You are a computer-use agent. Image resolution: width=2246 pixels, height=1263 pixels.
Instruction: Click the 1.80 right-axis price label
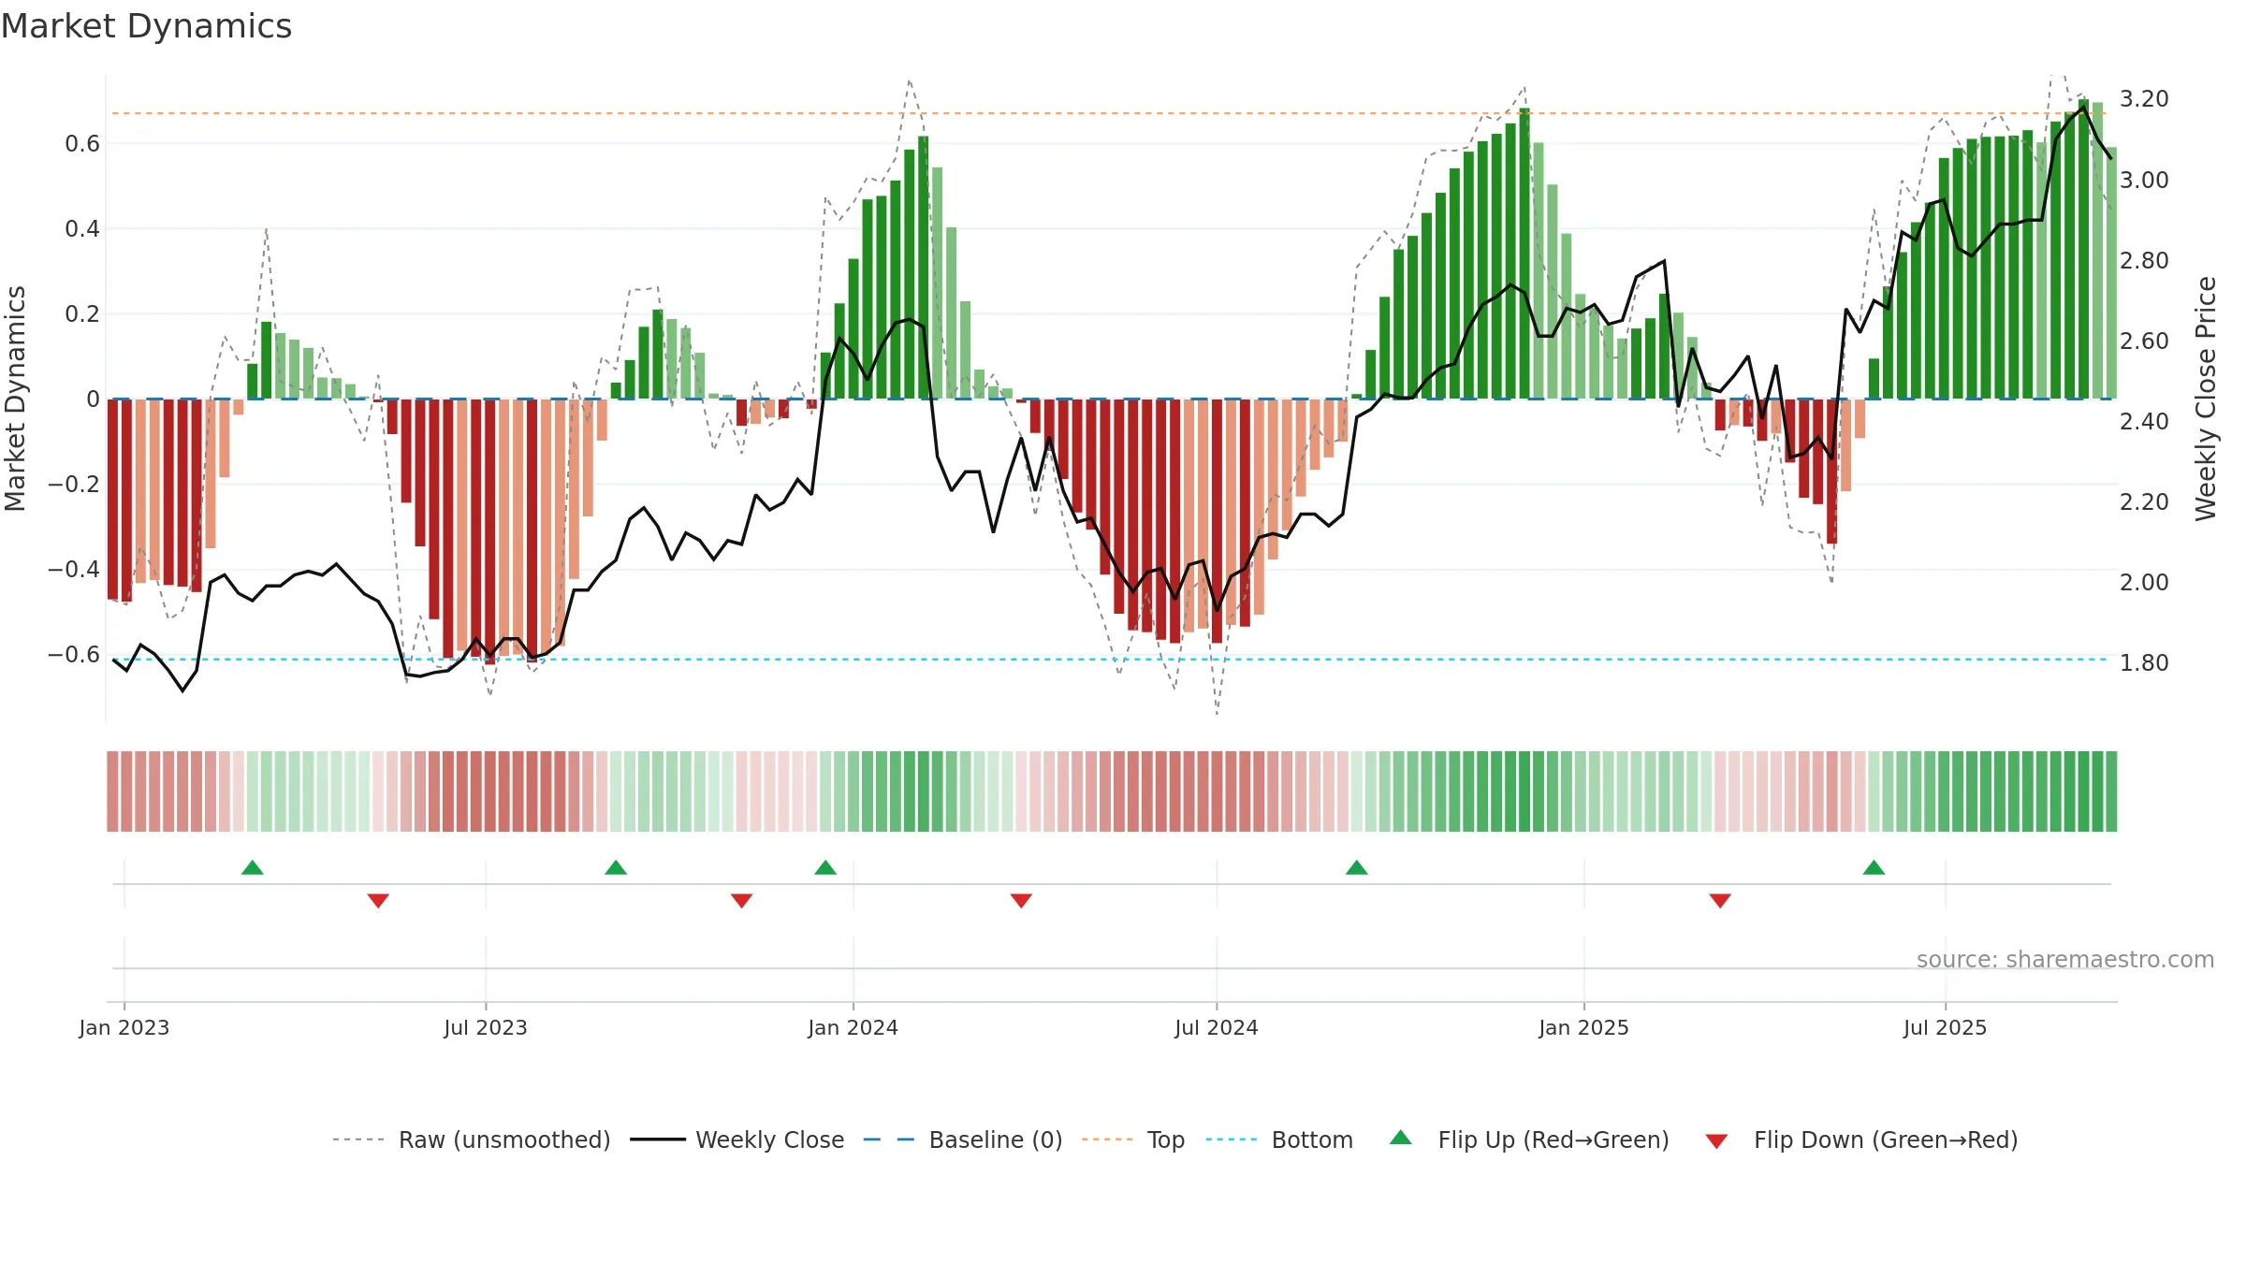[x=2144, y=663]
